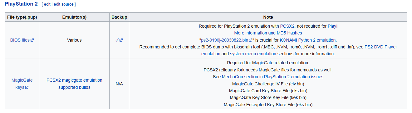Click the external link icon after ps2-0190j-20030822.bin
412x113 pixels.
[250, 40]
